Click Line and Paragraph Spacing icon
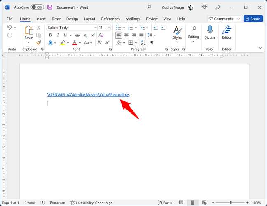Screen dimensions: 267x206 (150, 35)
